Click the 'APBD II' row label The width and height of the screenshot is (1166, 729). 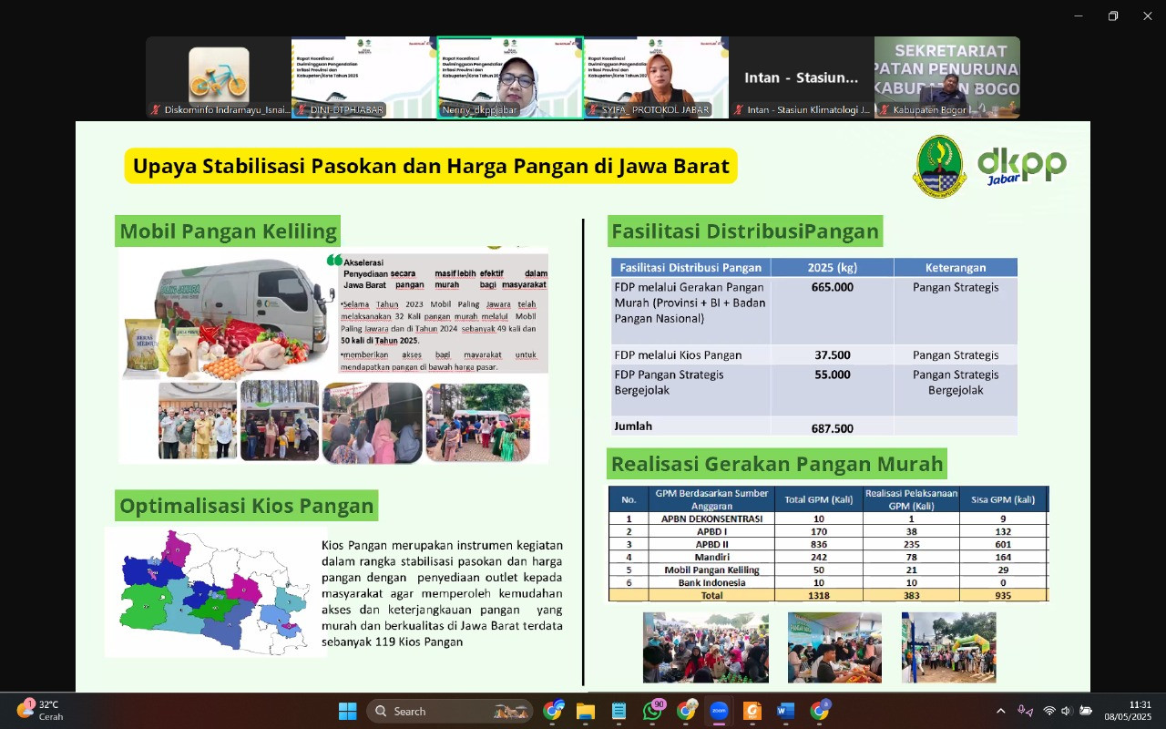711,544
